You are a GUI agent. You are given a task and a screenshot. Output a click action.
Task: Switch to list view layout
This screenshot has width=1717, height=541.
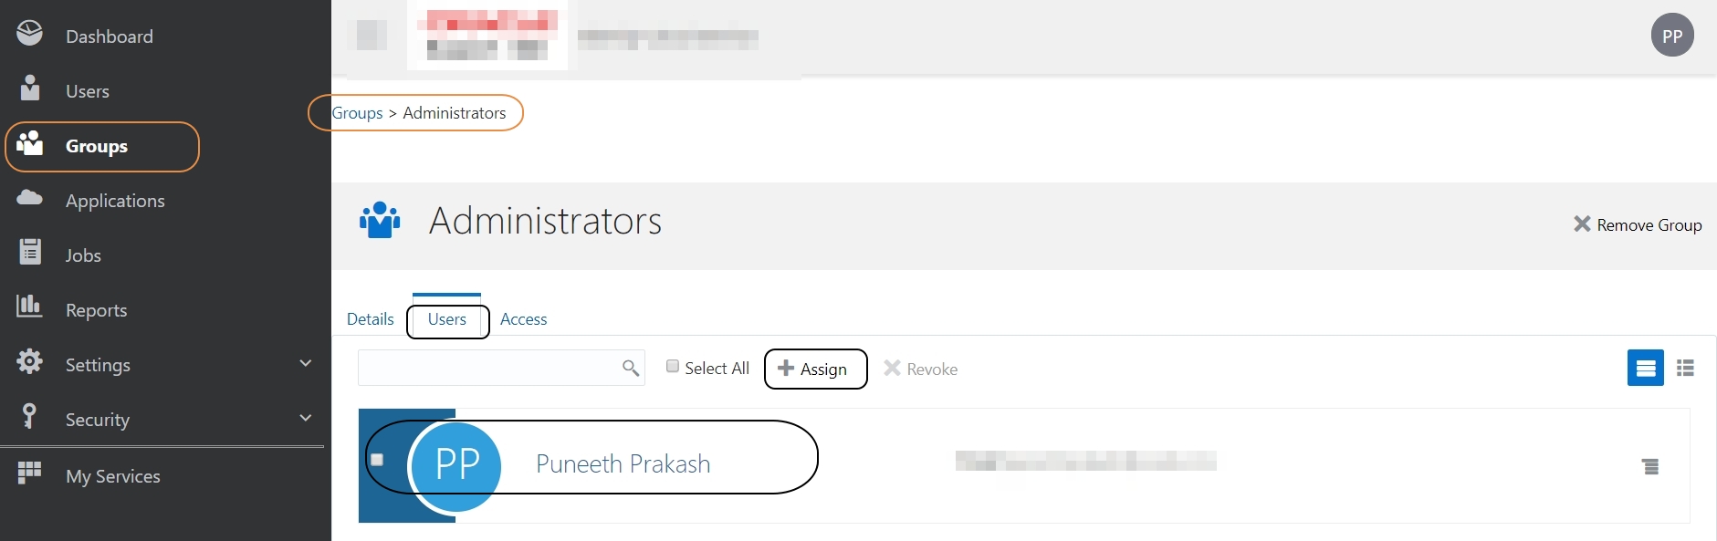pyautogui.click(x=1685, y=369)
